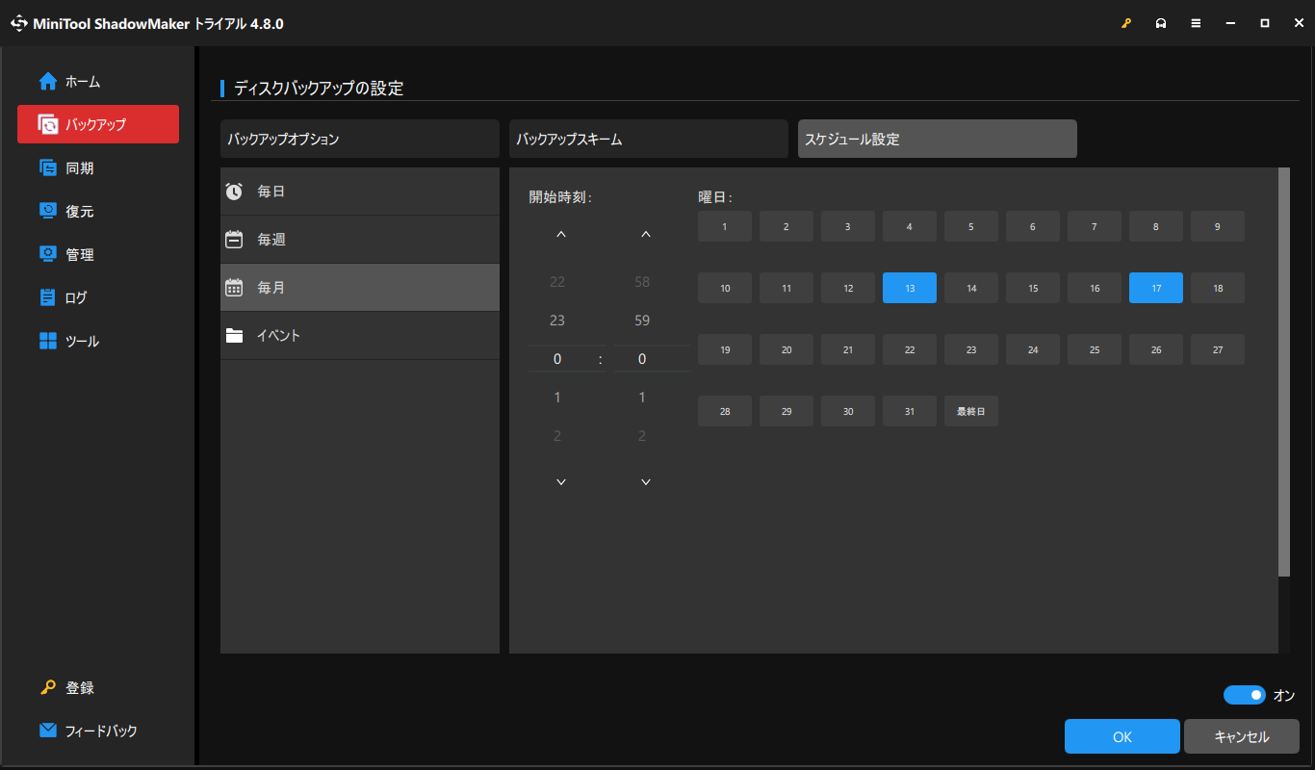Screen dimensions: 1315x770
Task: Deselect day 13 of the month
Action: (x=910, y=288)
